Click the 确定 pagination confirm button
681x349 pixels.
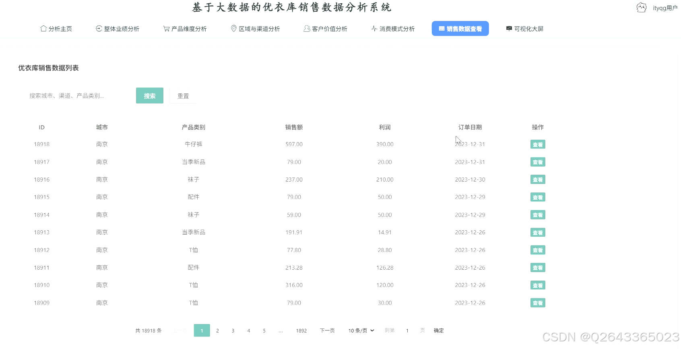pos(439,330)
